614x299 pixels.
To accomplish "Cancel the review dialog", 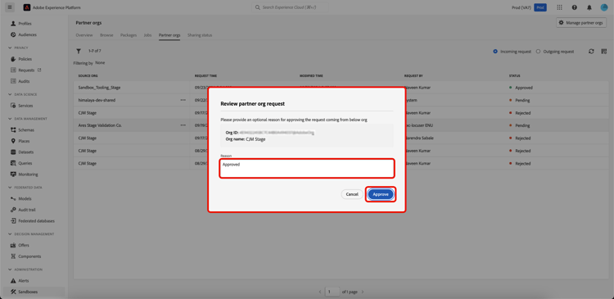I will (x=352, y=194).
